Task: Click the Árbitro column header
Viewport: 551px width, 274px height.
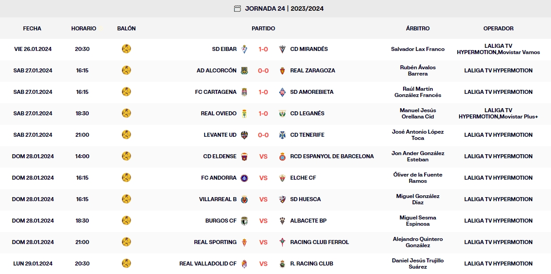Action: pyautogui.click(x=418, y=29)
